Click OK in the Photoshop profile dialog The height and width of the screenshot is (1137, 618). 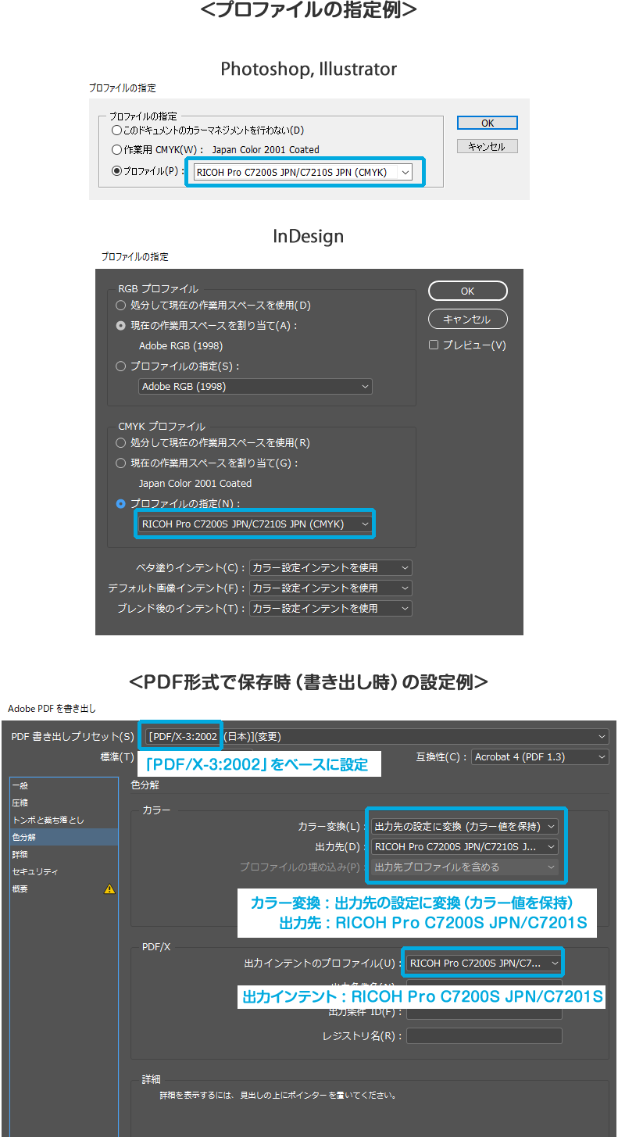(488, 123)
